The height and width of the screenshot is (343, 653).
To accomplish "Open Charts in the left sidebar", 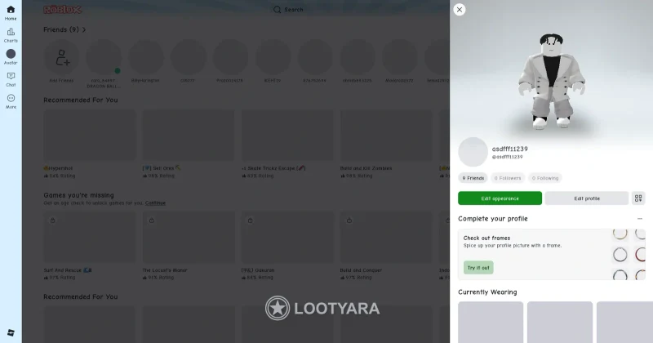I will pos(11,35).
